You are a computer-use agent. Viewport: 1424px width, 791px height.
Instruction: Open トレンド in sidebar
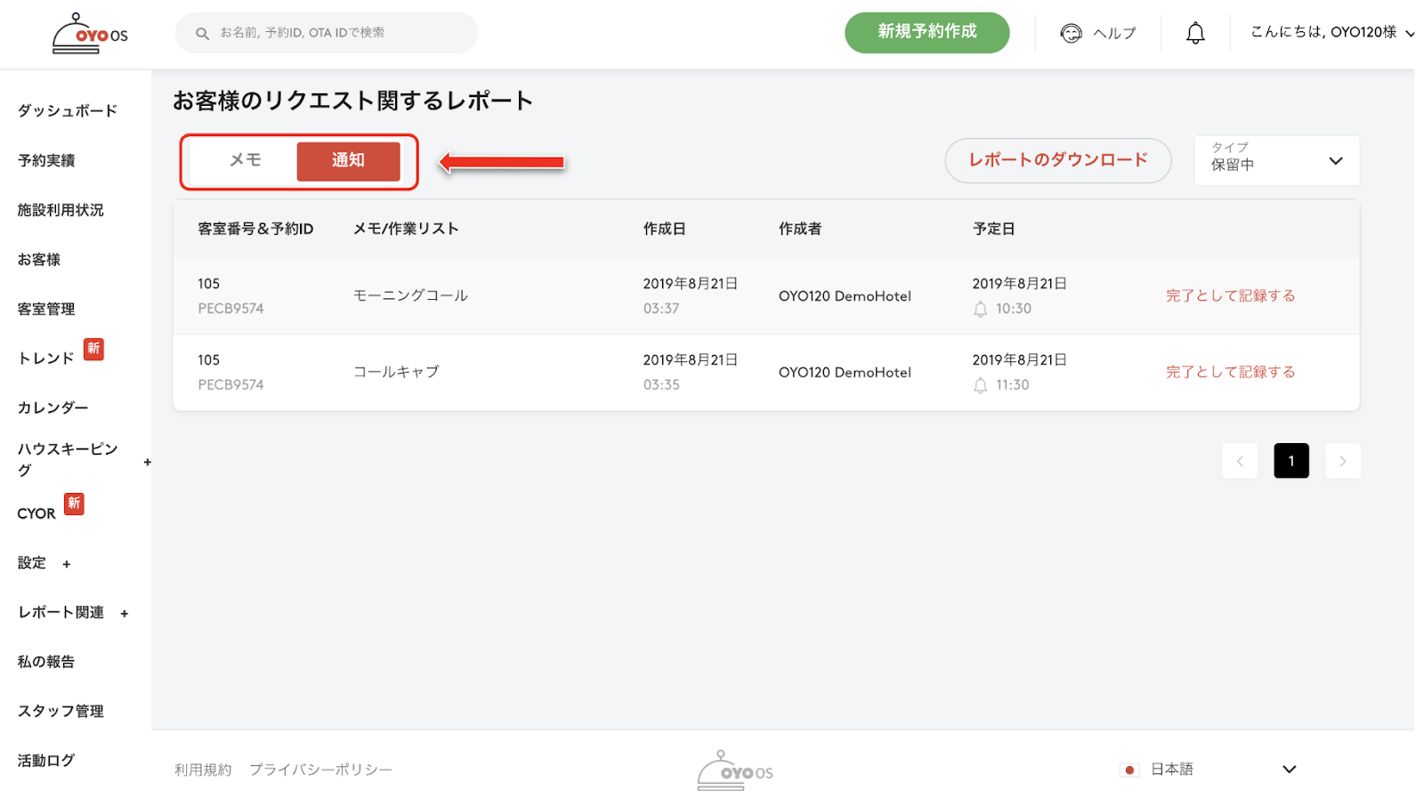46,359
